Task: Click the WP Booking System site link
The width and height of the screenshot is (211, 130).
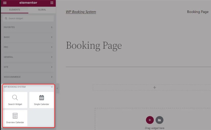Action: coord(81,12)
